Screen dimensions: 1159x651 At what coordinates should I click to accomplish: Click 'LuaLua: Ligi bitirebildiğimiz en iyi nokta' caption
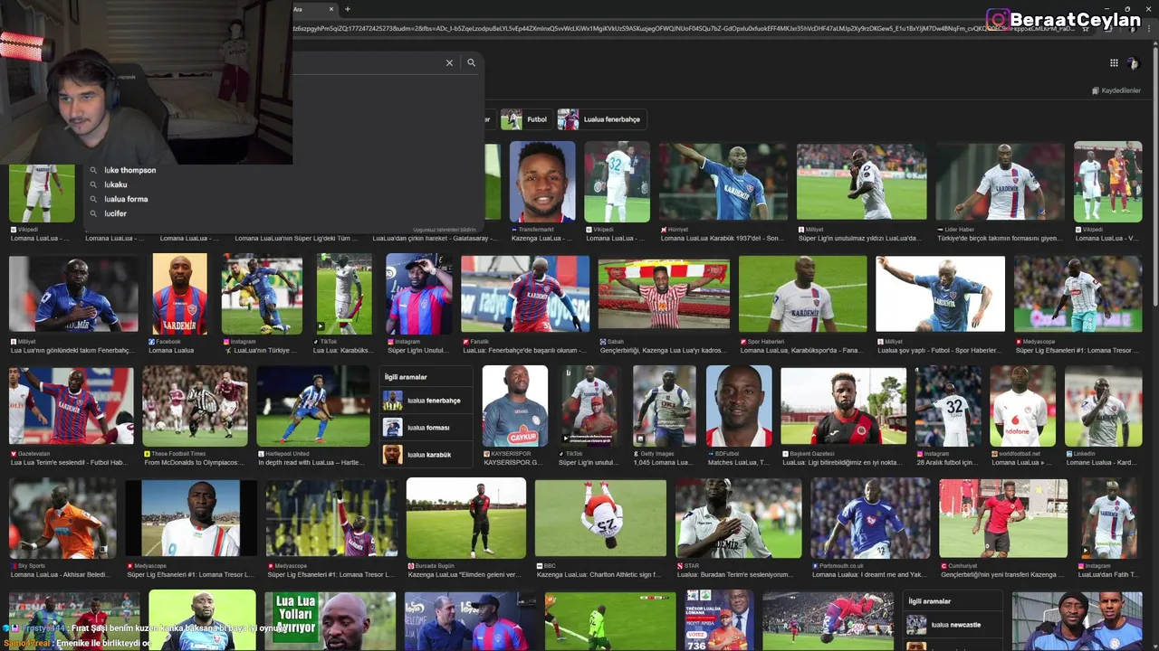tap(843, 462)
